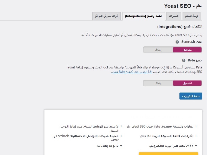Click the Ryte integration help icon
This screenshot has width=207, height=155.
[x=183, y=60]
